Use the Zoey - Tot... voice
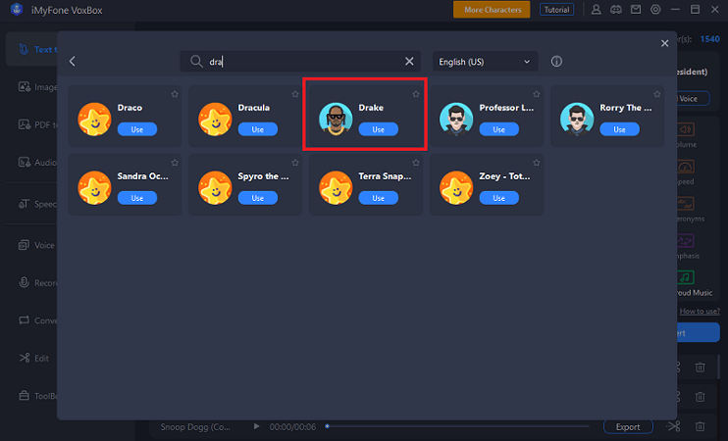Image resolution: width=728 pixels, height=441 pixels. click(x=498, y=198)
